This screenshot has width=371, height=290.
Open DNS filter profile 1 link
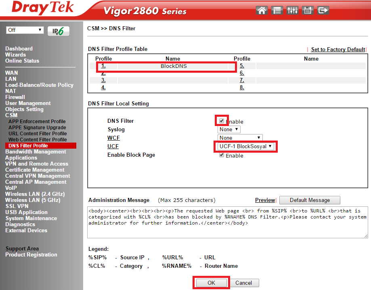[x=103, y=65]
